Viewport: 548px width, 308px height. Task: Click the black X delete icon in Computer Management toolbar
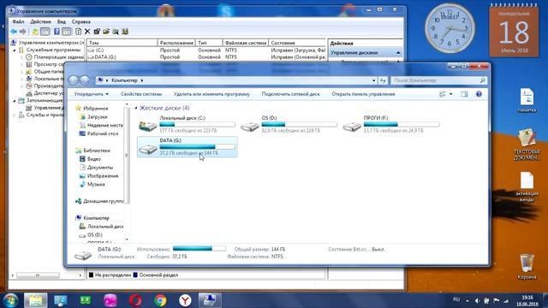[87, 32]
